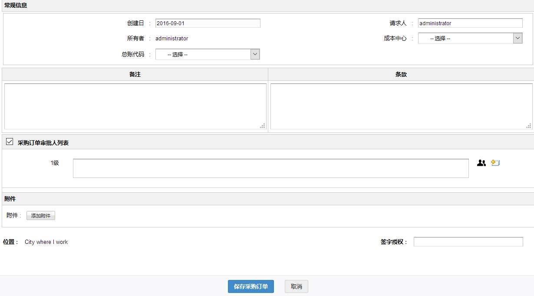The height and width of the screenshot is (296, 534).
Task: Open the approver selection people icon
Action: [x=481, y=163]
